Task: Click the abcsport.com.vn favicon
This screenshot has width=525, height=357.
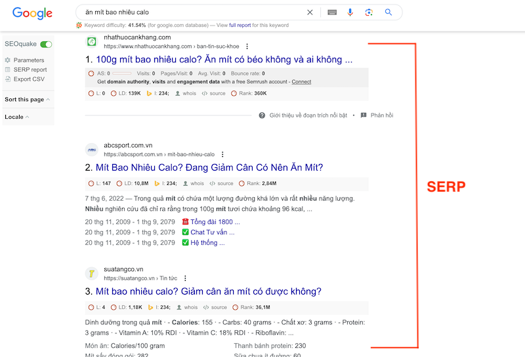Action: [91, 150]
